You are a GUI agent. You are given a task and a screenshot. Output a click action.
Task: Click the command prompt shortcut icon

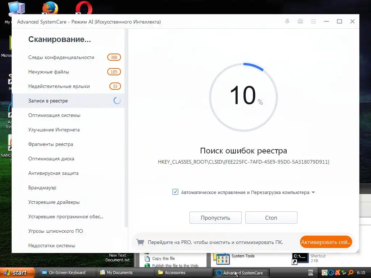(300, 259)
